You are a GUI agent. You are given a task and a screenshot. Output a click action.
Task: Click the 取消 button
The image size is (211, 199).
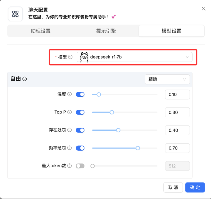pyautogui.click(x=173, y=187)
